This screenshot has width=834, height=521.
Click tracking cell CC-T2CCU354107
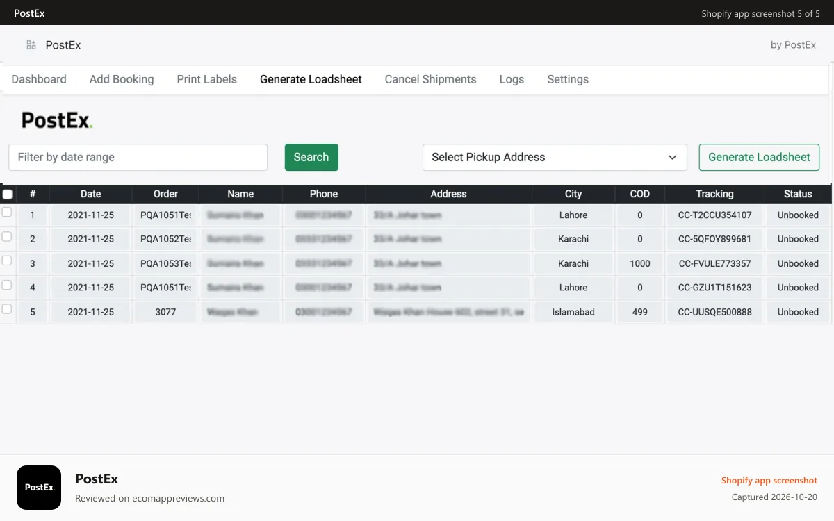[x=714, y=215]
